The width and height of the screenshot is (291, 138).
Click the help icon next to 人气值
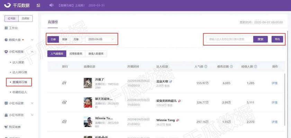click(x=206, y=66)
